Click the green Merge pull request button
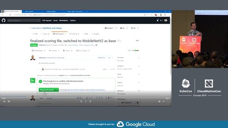 [47, 90]
